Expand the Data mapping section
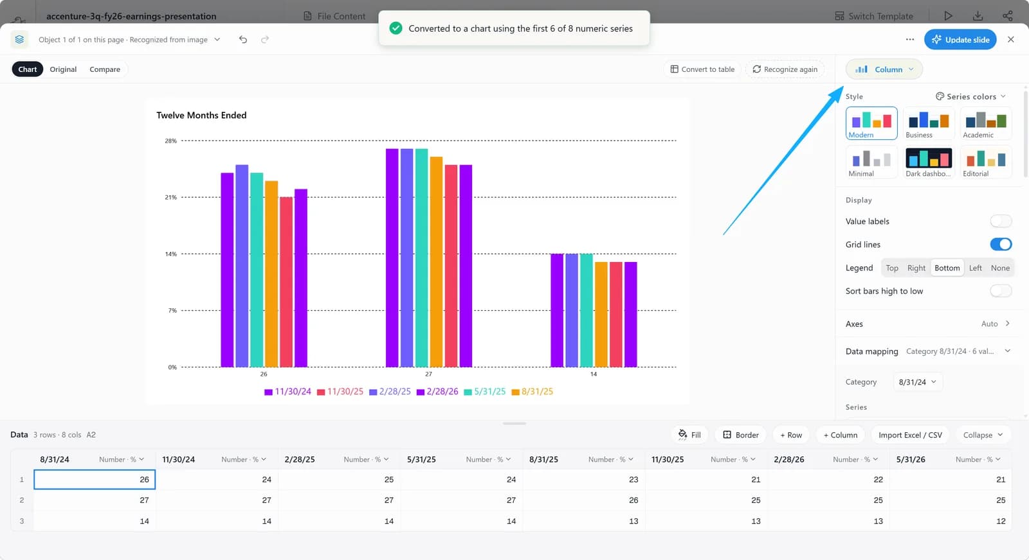 [928, 351]
